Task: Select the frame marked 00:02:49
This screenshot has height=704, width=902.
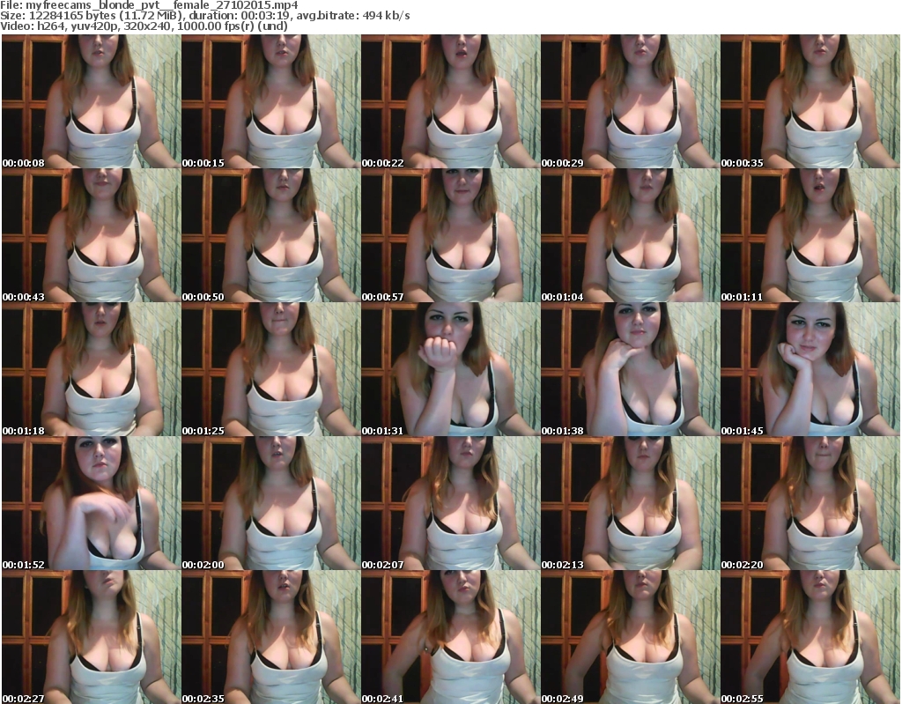Action: pyautogui.click(x=630, y=637)
